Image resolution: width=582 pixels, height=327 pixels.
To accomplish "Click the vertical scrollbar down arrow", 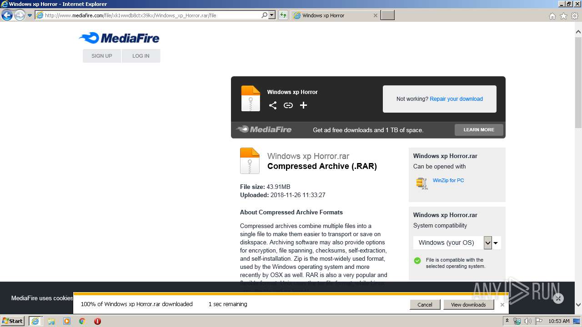I will coord(578,305).
